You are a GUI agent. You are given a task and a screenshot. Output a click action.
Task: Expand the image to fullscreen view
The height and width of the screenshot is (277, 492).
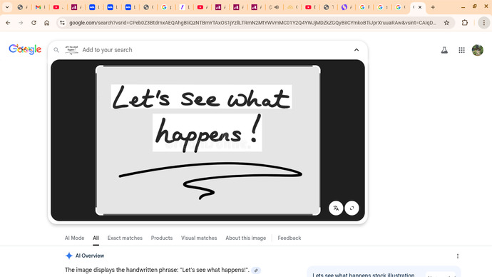coord(352,208)
